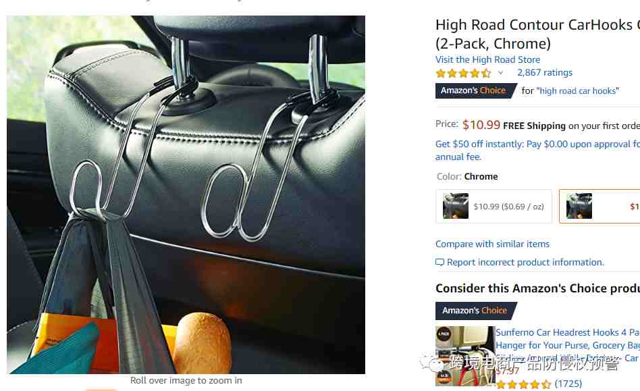The width and height of the screenshot is (640, 391).
Task: Expand the ratings dropdown chevron
Action: (x=500, y=73)
